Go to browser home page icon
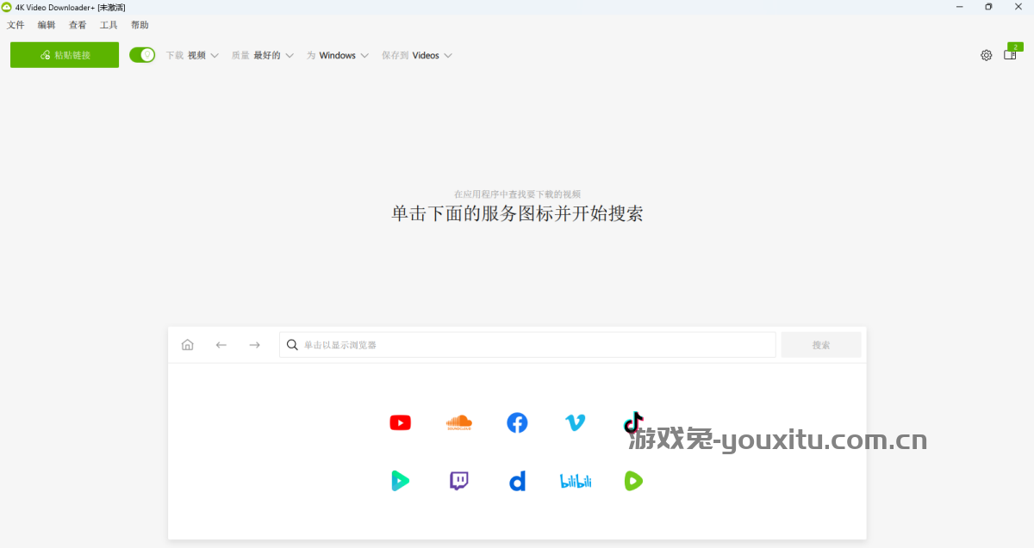Screen dimensions: 1034x548 click(x=188, y=345)
